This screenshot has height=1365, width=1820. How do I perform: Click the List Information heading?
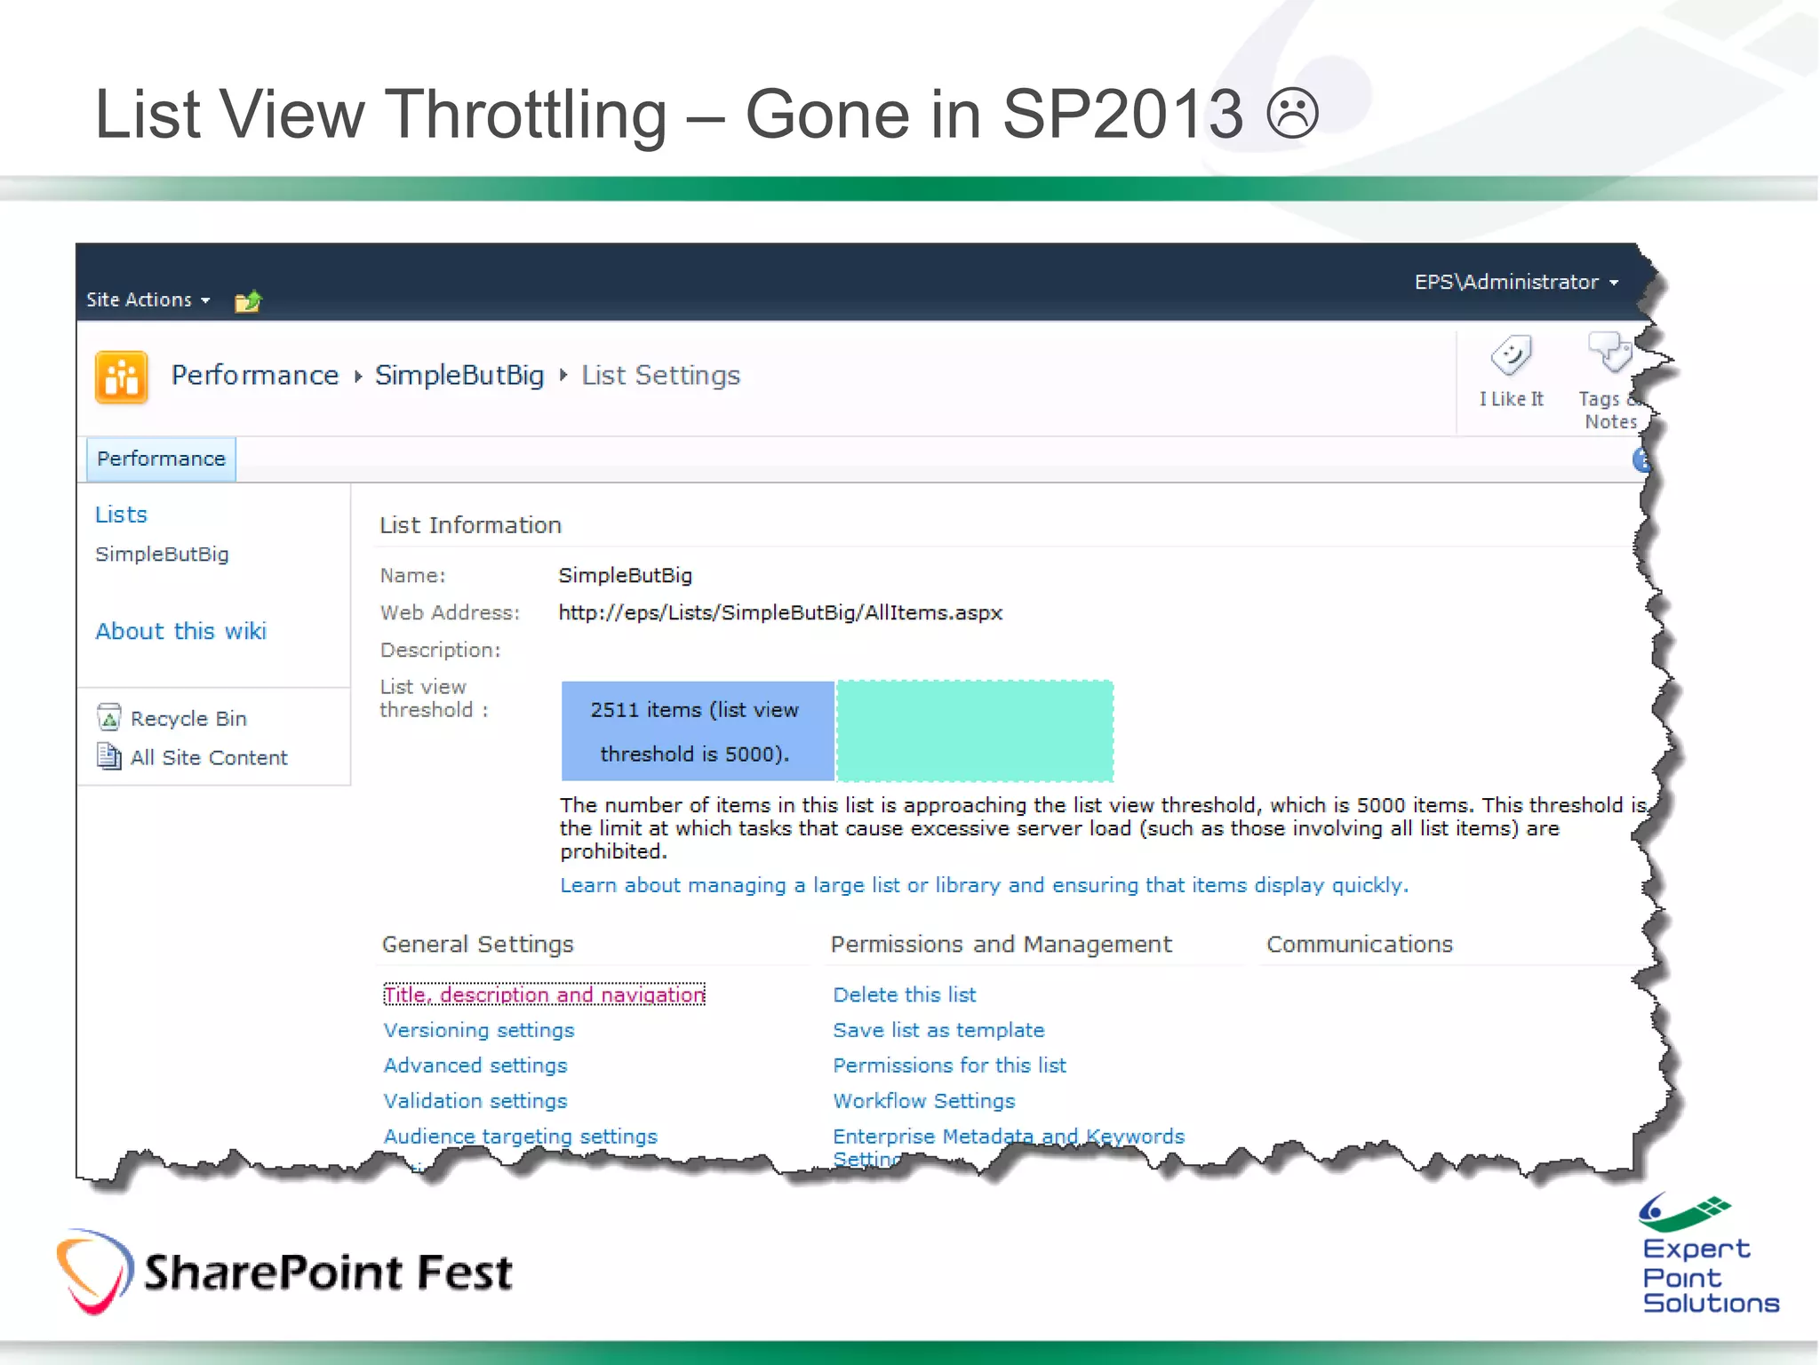pos(471,525)
